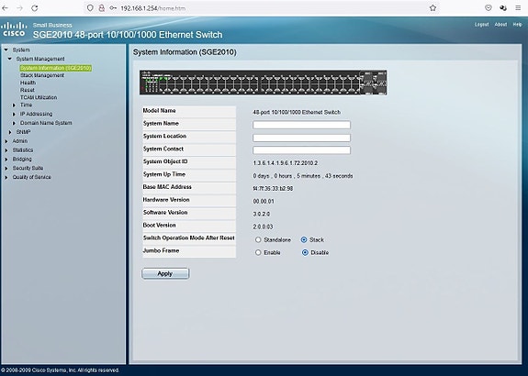Bookmark this page with the star icon
Screen dimensions: 528x376
tap(433, 8)
